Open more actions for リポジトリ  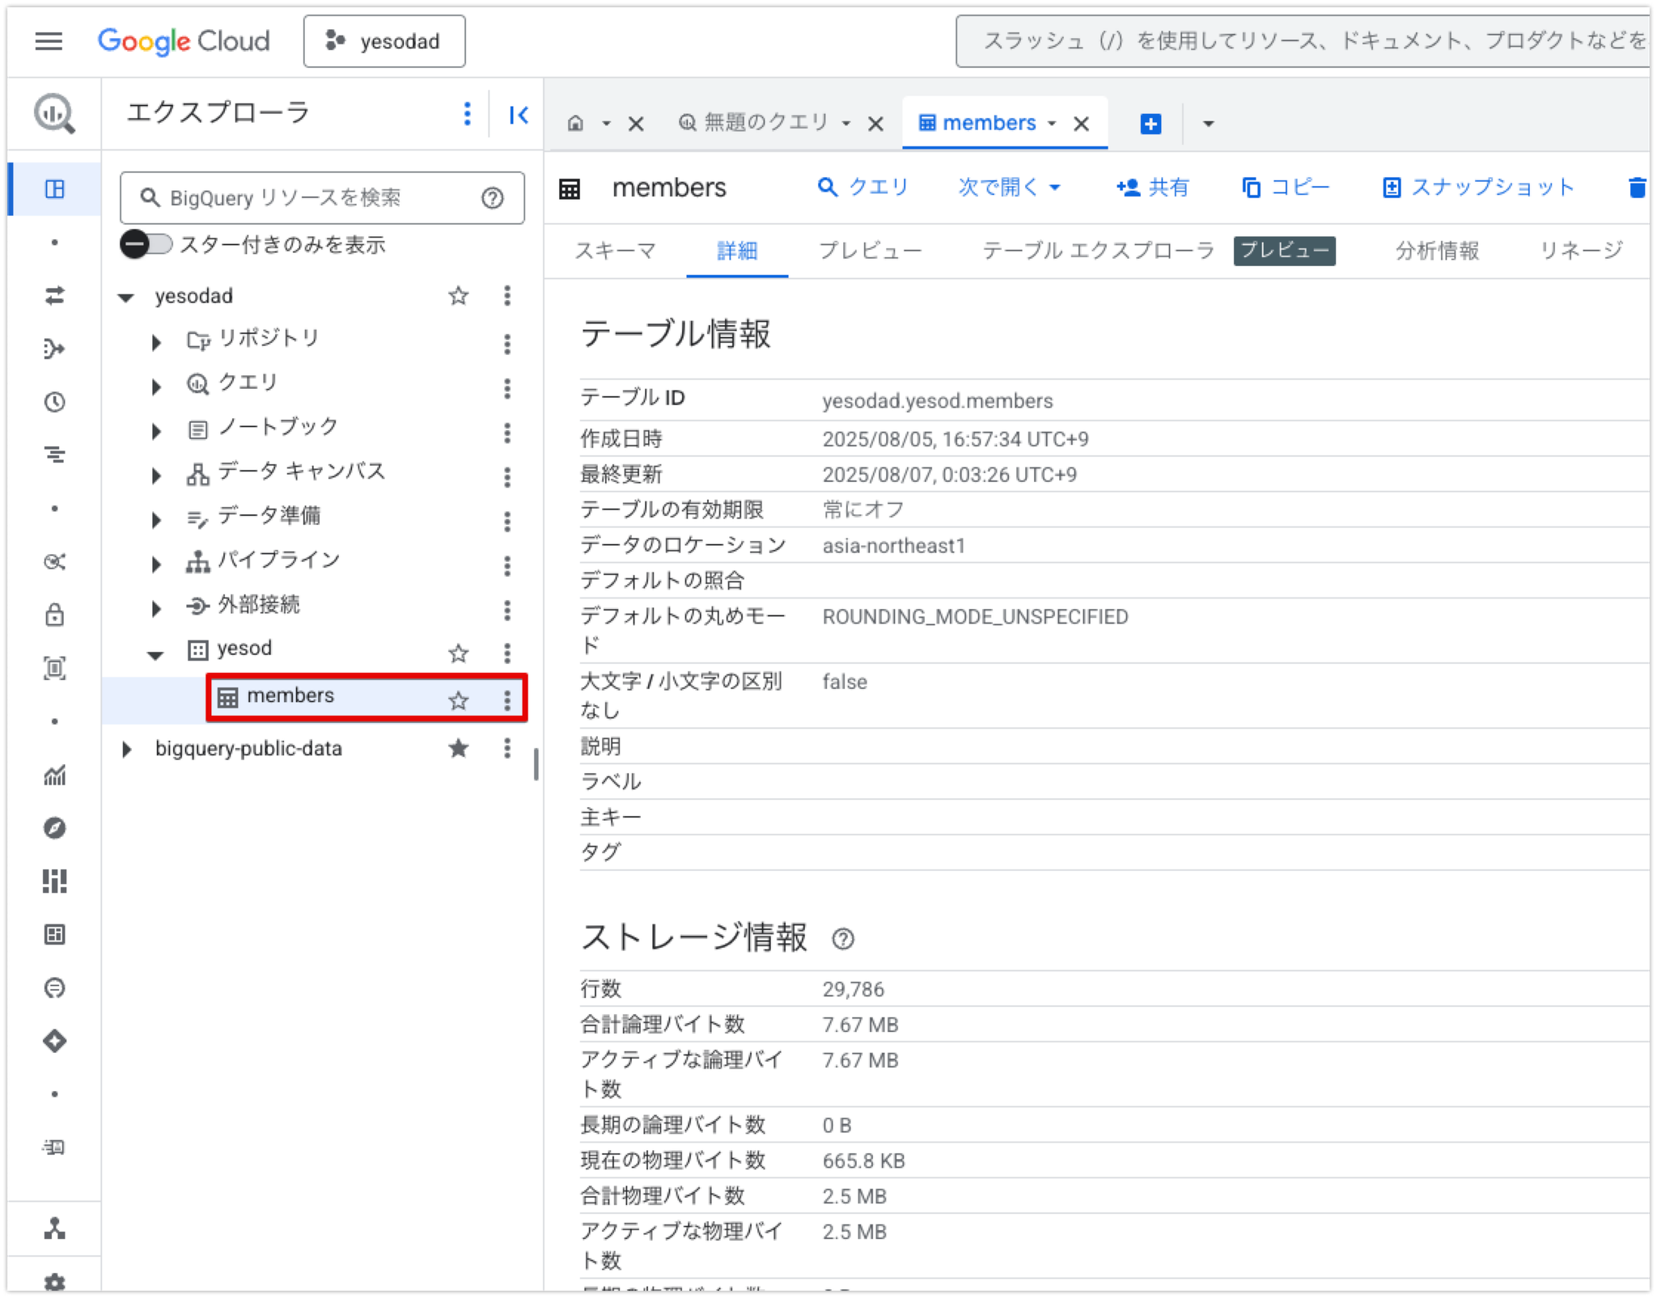click(x=507, y=344)
